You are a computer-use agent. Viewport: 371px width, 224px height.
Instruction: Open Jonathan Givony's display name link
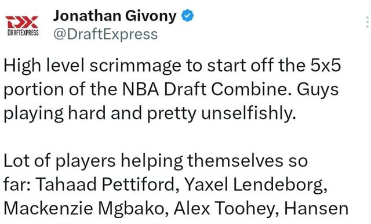click(x=115, y=16)
